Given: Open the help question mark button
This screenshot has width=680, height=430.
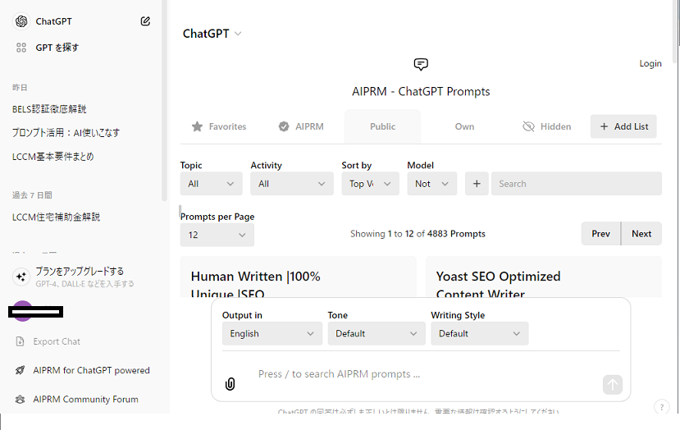Looking at the screenshot, I should coord(661,407).
